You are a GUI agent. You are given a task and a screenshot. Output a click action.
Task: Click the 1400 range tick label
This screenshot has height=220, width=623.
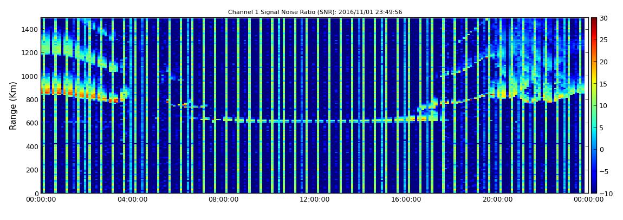pyautogui.click(x=30, y=29)
